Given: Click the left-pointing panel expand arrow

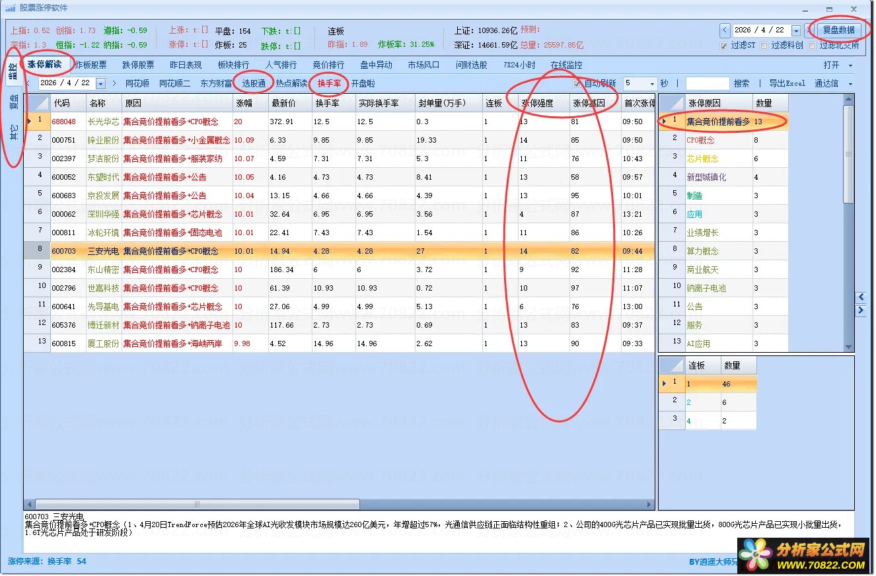Looking at the screenshot, I should (x=861, y=297).
